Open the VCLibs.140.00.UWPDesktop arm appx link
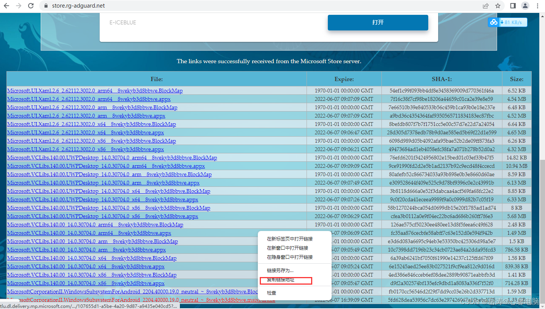The width and height of the screenshot is (545, 309). pyautogui.click(x=103, y=183)
